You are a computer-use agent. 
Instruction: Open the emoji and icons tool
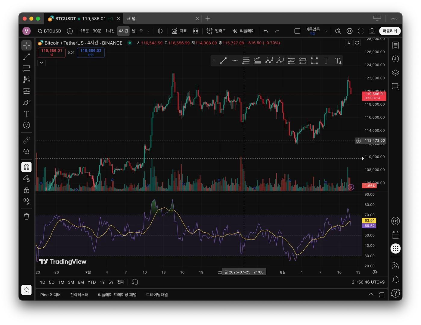[26, 125]
